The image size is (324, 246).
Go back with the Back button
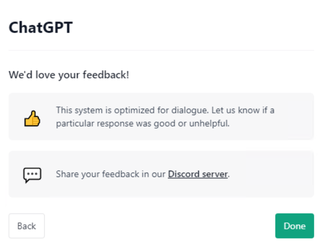click(27, 226)
